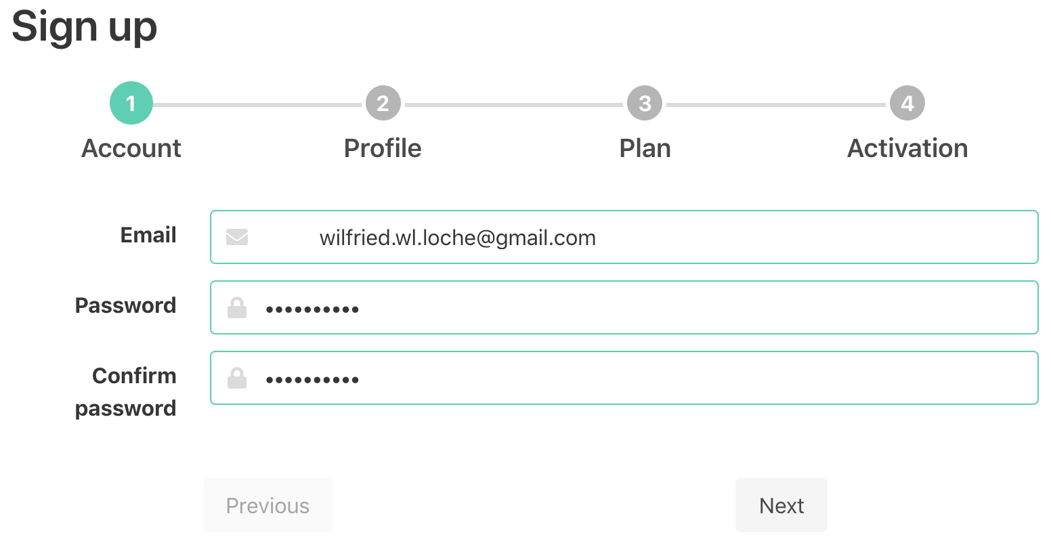Open the Account step label
1051x543 pixels.
pos(131,148)
